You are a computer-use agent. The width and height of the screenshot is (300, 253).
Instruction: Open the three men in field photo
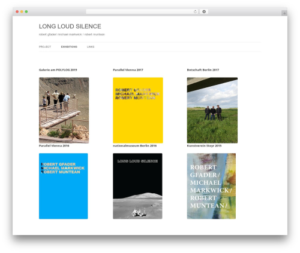click(212, 110)
